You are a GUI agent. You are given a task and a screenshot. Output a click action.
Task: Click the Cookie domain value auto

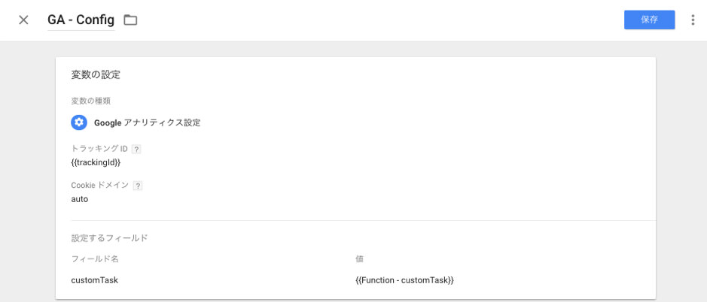tap(80, 199)
